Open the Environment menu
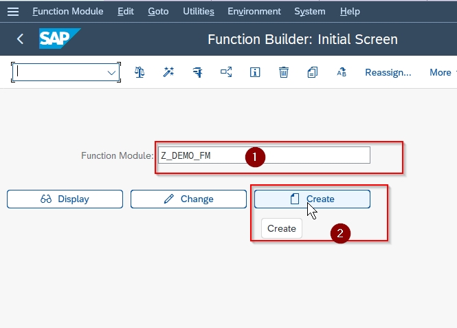The width and height of the screenshot is (457, 328). [x=254, y=12]
